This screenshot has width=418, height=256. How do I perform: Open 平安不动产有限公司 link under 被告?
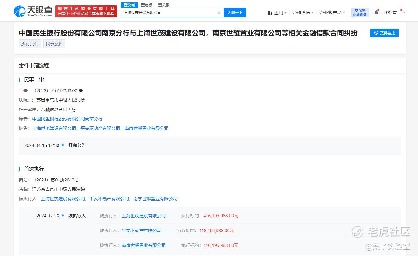coord(100,128)
